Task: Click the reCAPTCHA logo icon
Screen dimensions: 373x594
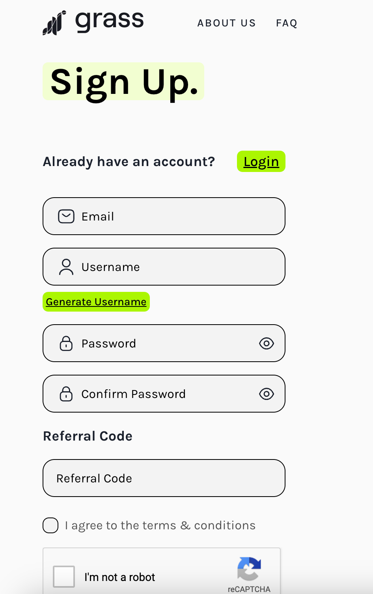Action: tap(249, 569)
